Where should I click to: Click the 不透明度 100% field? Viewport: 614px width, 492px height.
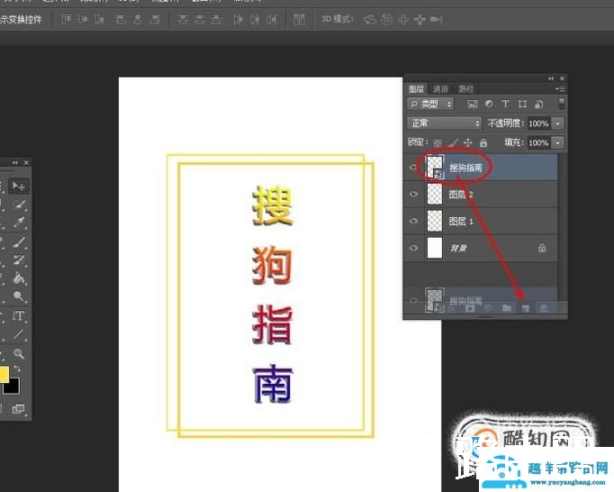pyautogui.click(x=538, y=123)
